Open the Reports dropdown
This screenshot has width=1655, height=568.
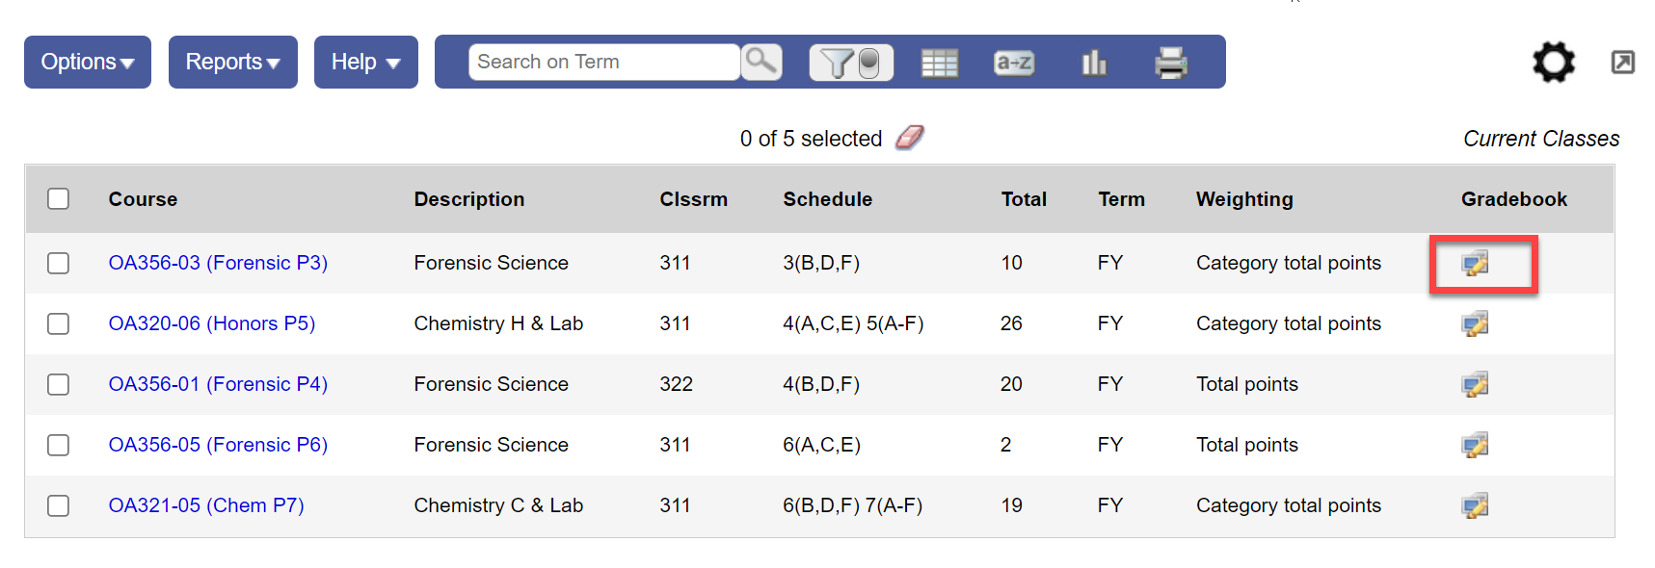tap(232, 61)
